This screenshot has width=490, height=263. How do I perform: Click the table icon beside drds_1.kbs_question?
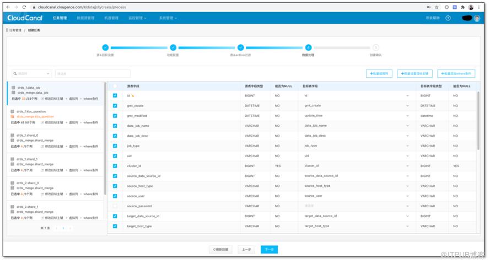coord(13,111)
